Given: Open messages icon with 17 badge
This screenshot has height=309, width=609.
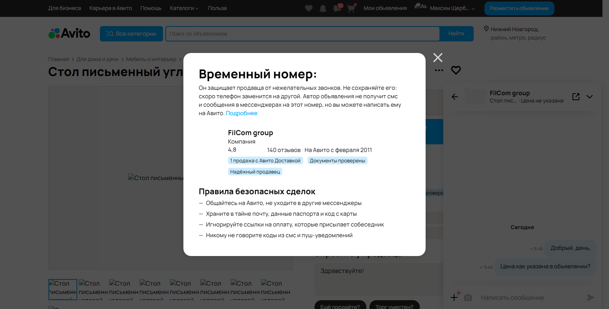Looking at the screenshot, I should [338, 8].
